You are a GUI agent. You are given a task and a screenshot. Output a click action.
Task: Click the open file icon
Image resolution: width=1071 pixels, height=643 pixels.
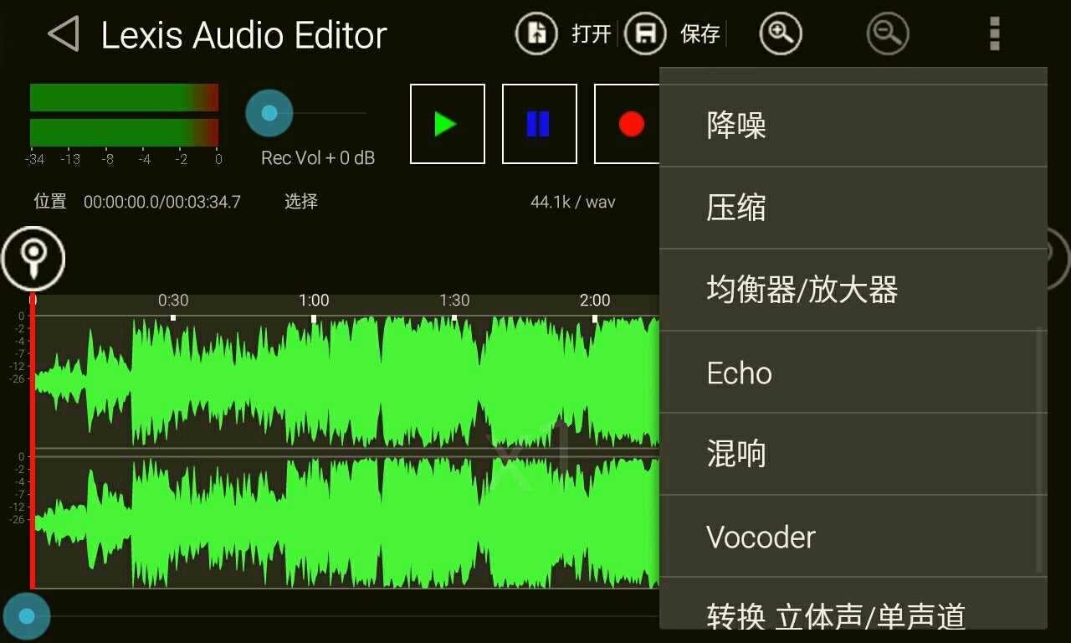click(x=536, y=33)
